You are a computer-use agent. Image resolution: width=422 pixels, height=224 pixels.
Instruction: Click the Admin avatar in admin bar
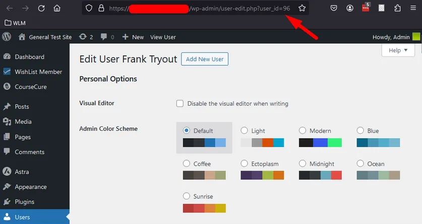pos(416,37)
